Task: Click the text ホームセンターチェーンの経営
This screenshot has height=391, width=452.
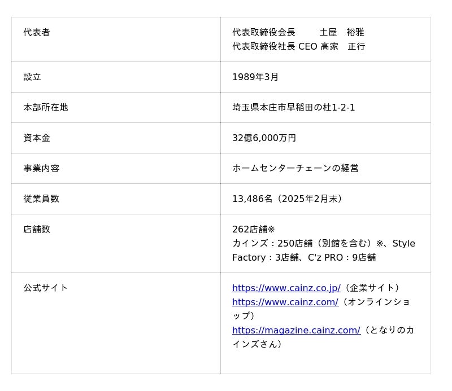Action: pos(295,168)
